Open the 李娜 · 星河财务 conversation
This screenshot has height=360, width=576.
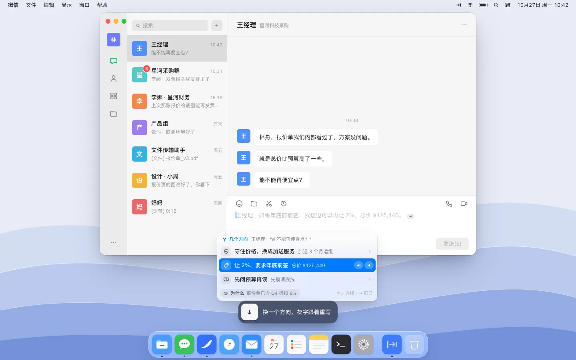[177, 101]
